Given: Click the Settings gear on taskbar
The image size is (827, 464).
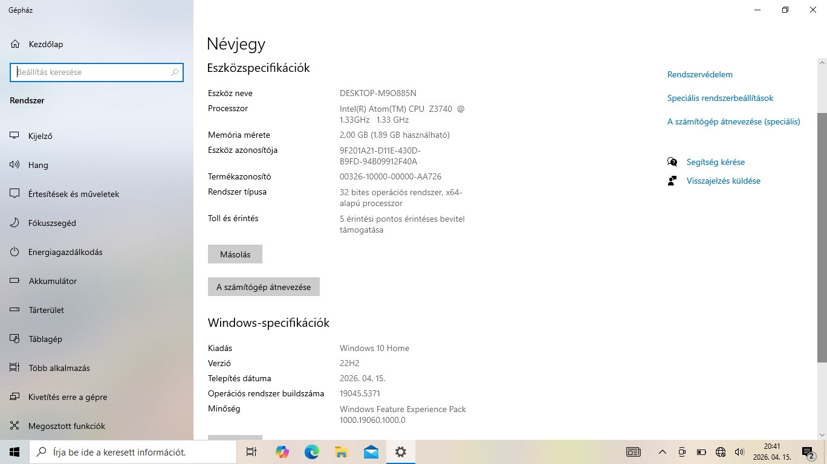Looking at the screenshot, I should pyautogui.click(x=400, y=452).
